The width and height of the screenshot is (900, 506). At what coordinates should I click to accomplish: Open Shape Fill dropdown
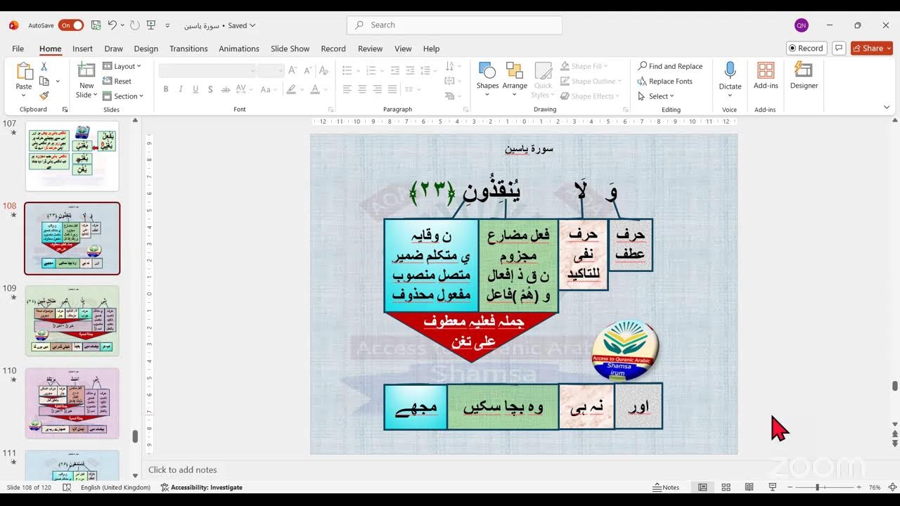(586, 66)
